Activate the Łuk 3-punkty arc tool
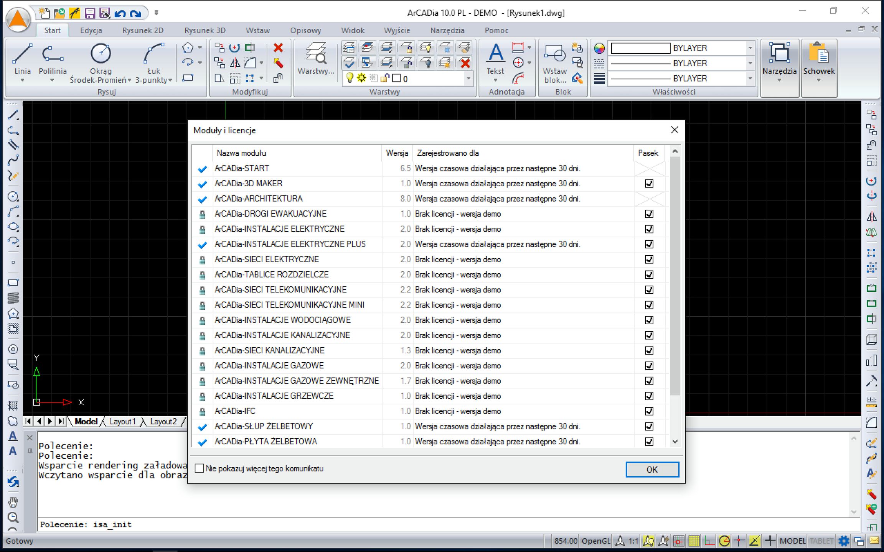Viewport: 884px width, 552px height. (153, 54)
